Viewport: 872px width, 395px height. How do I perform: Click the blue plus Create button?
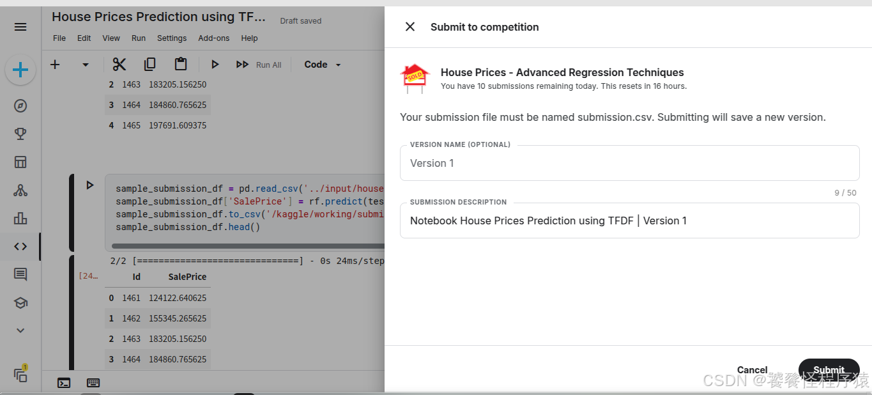pyautogui.click(x=20, y=70)
